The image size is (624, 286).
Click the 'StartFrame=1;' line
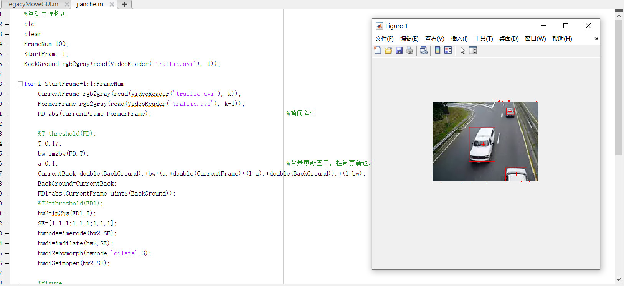click(46, 54)
